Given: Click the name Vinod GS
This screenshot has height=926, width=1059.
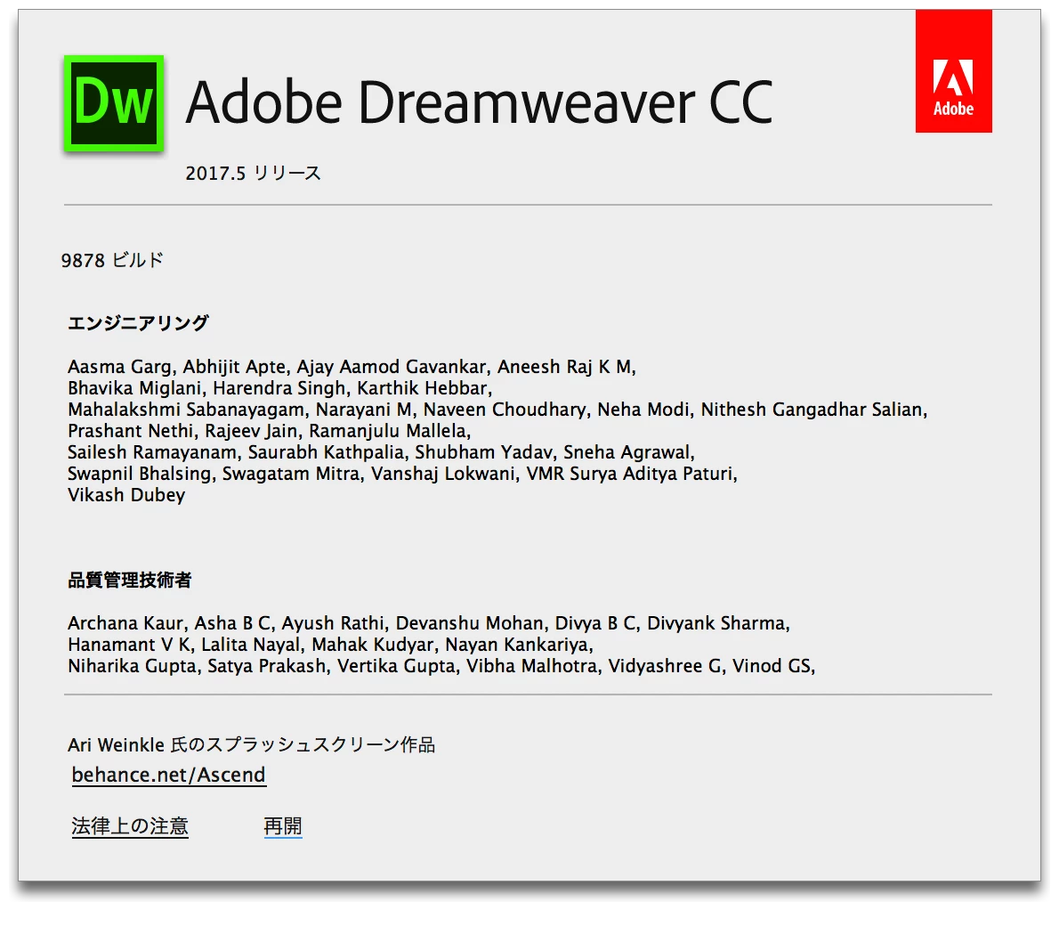Looking at the screenshot, I should click(x=772, y=666).
